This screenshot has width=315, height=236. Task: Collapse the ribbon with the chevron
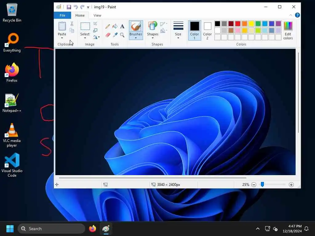(x=290, y=15)
